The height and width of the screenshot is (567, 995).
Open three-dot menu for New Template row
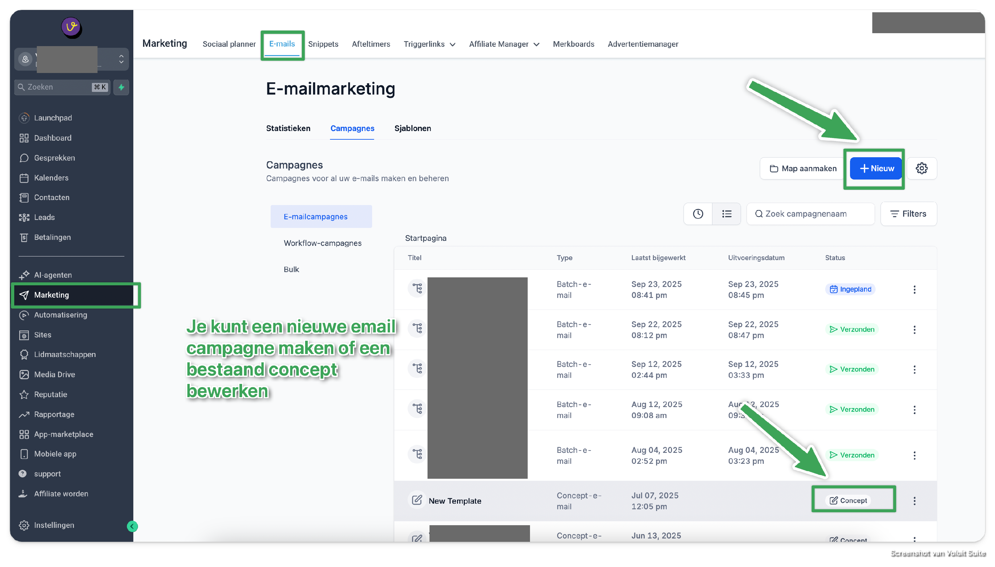914,501
